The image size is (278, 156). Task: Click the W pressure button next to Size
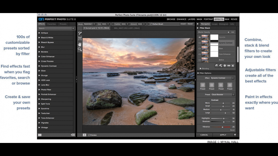tap(111, 24)
